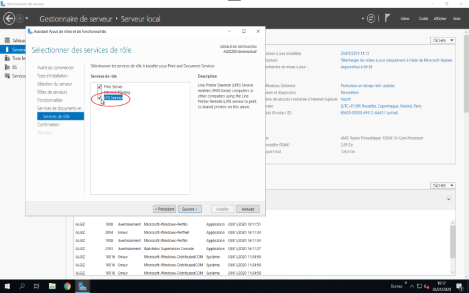Viewport: 469px width, 293px height.
Task: Go to the Confirmation wizard step
Action: coord(48,124)
